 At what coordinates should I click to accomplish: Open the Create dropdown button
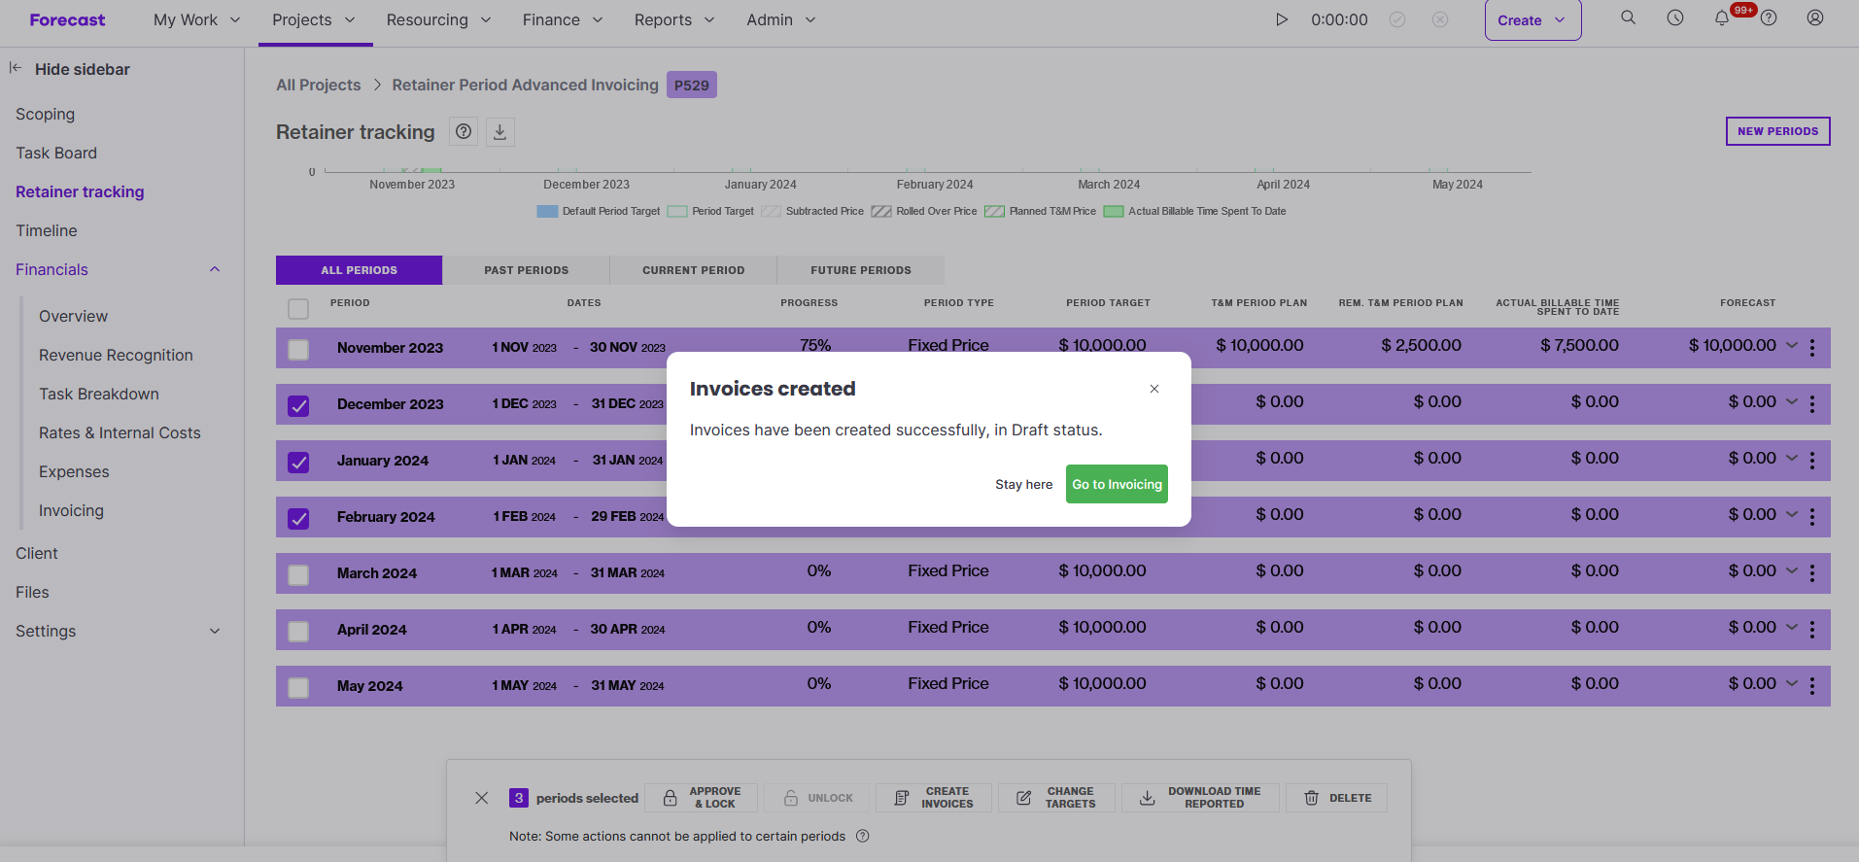coord(1532,19)
